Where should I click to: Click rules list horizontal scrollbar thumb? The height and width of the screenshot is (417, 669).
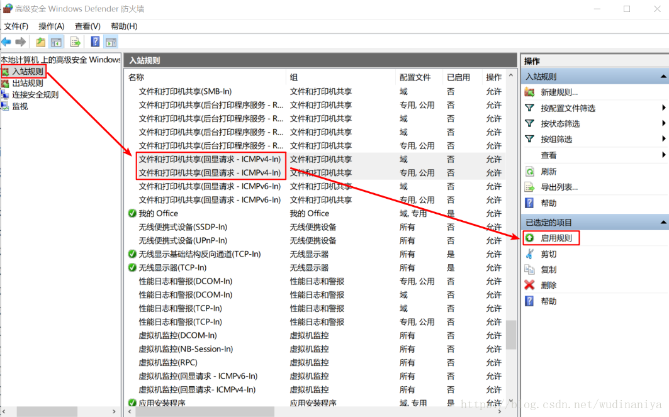[205, 412]
